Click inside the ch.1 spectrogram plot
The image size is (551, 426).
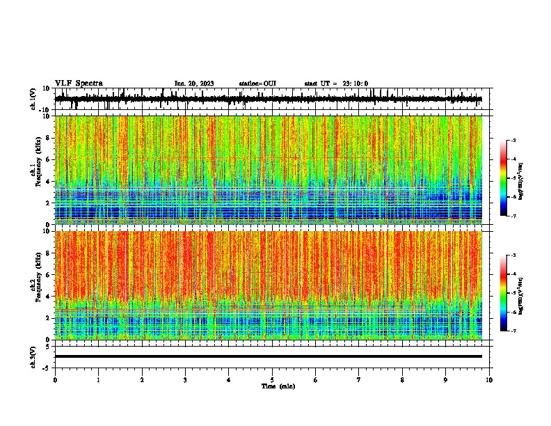268,170
